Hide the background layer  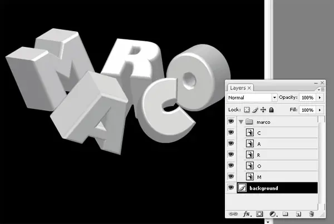tap(231, 188)
